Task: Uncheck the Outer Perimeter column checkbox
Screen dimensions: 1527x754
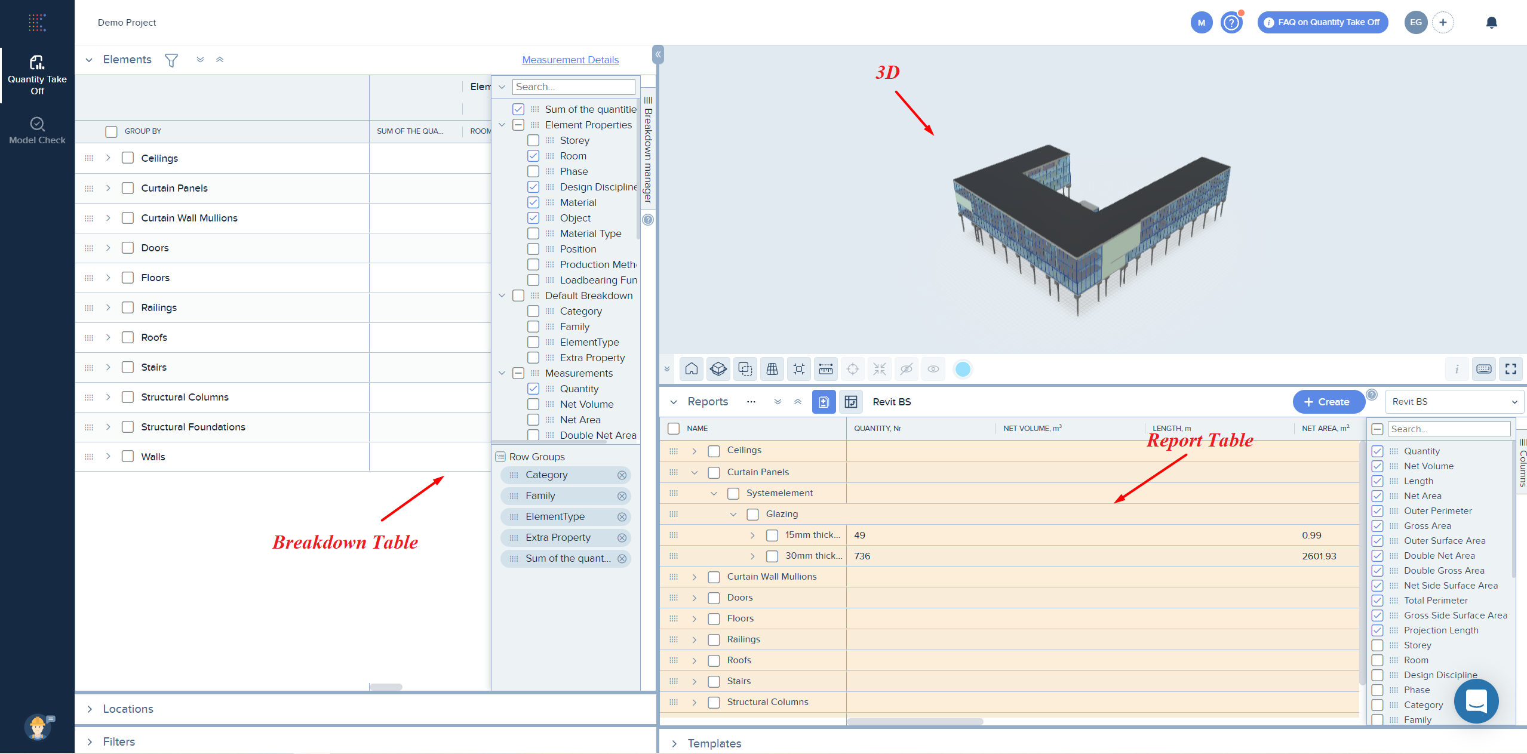Action: 1377,511
